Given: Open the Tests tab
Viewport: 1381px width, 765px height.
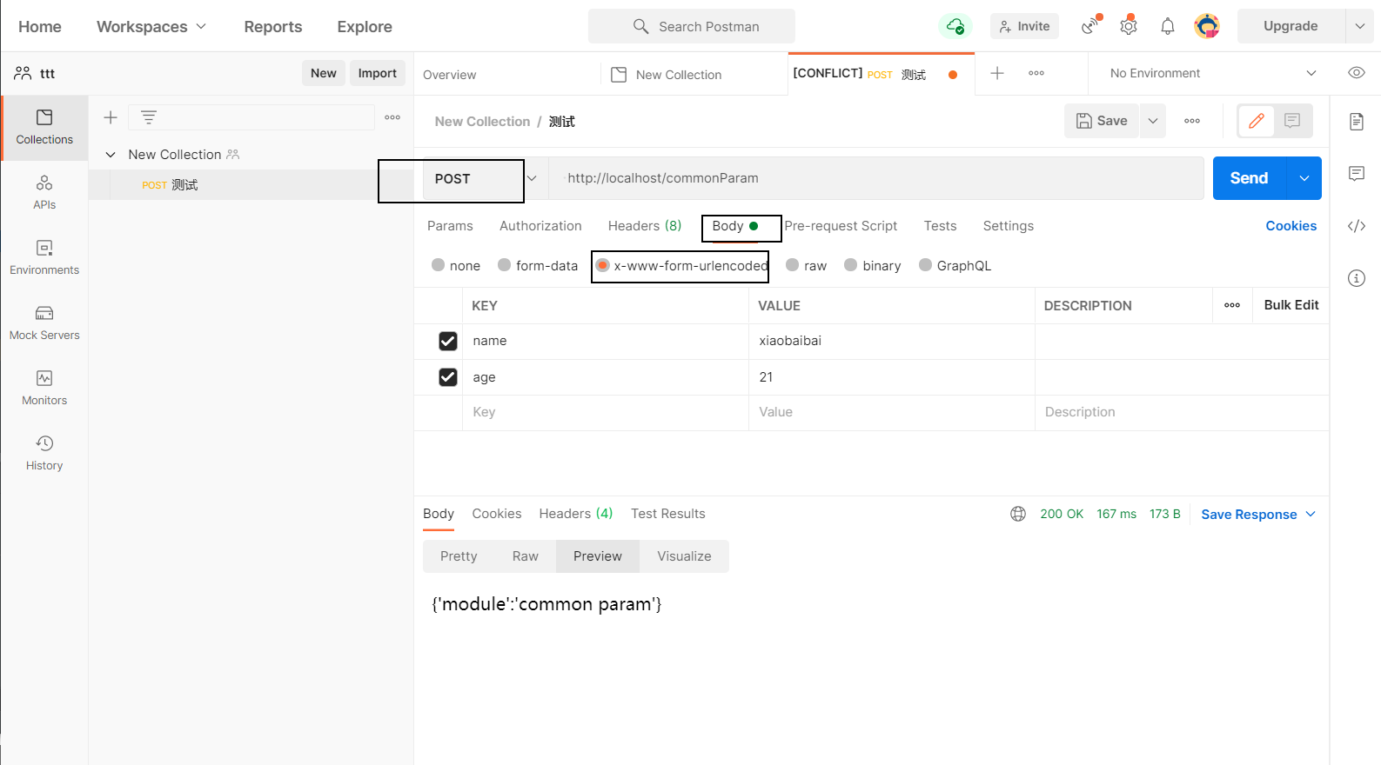Looking at the screenshot, I should pos(940,226).
